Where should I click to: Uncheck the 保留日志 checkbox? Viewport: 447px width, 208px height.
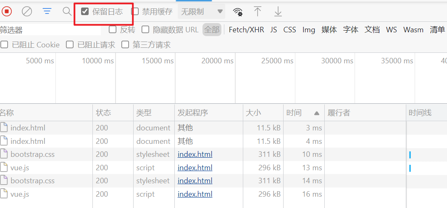(x=85, y=11)
